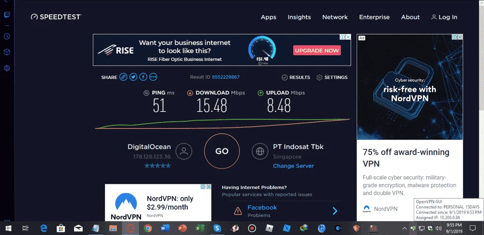Click the DigitalOcean user avatar icon
This screenshot has height=235, width=484.
pos(184,151)
